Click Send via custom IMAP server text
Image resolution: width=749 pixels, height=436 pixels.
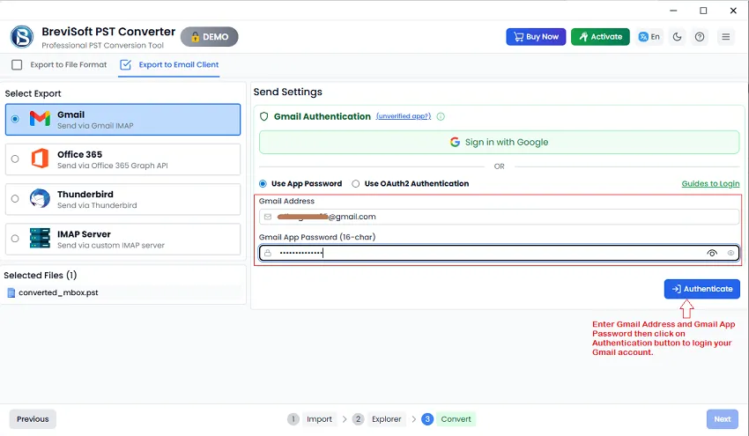[x=111, y=245]
